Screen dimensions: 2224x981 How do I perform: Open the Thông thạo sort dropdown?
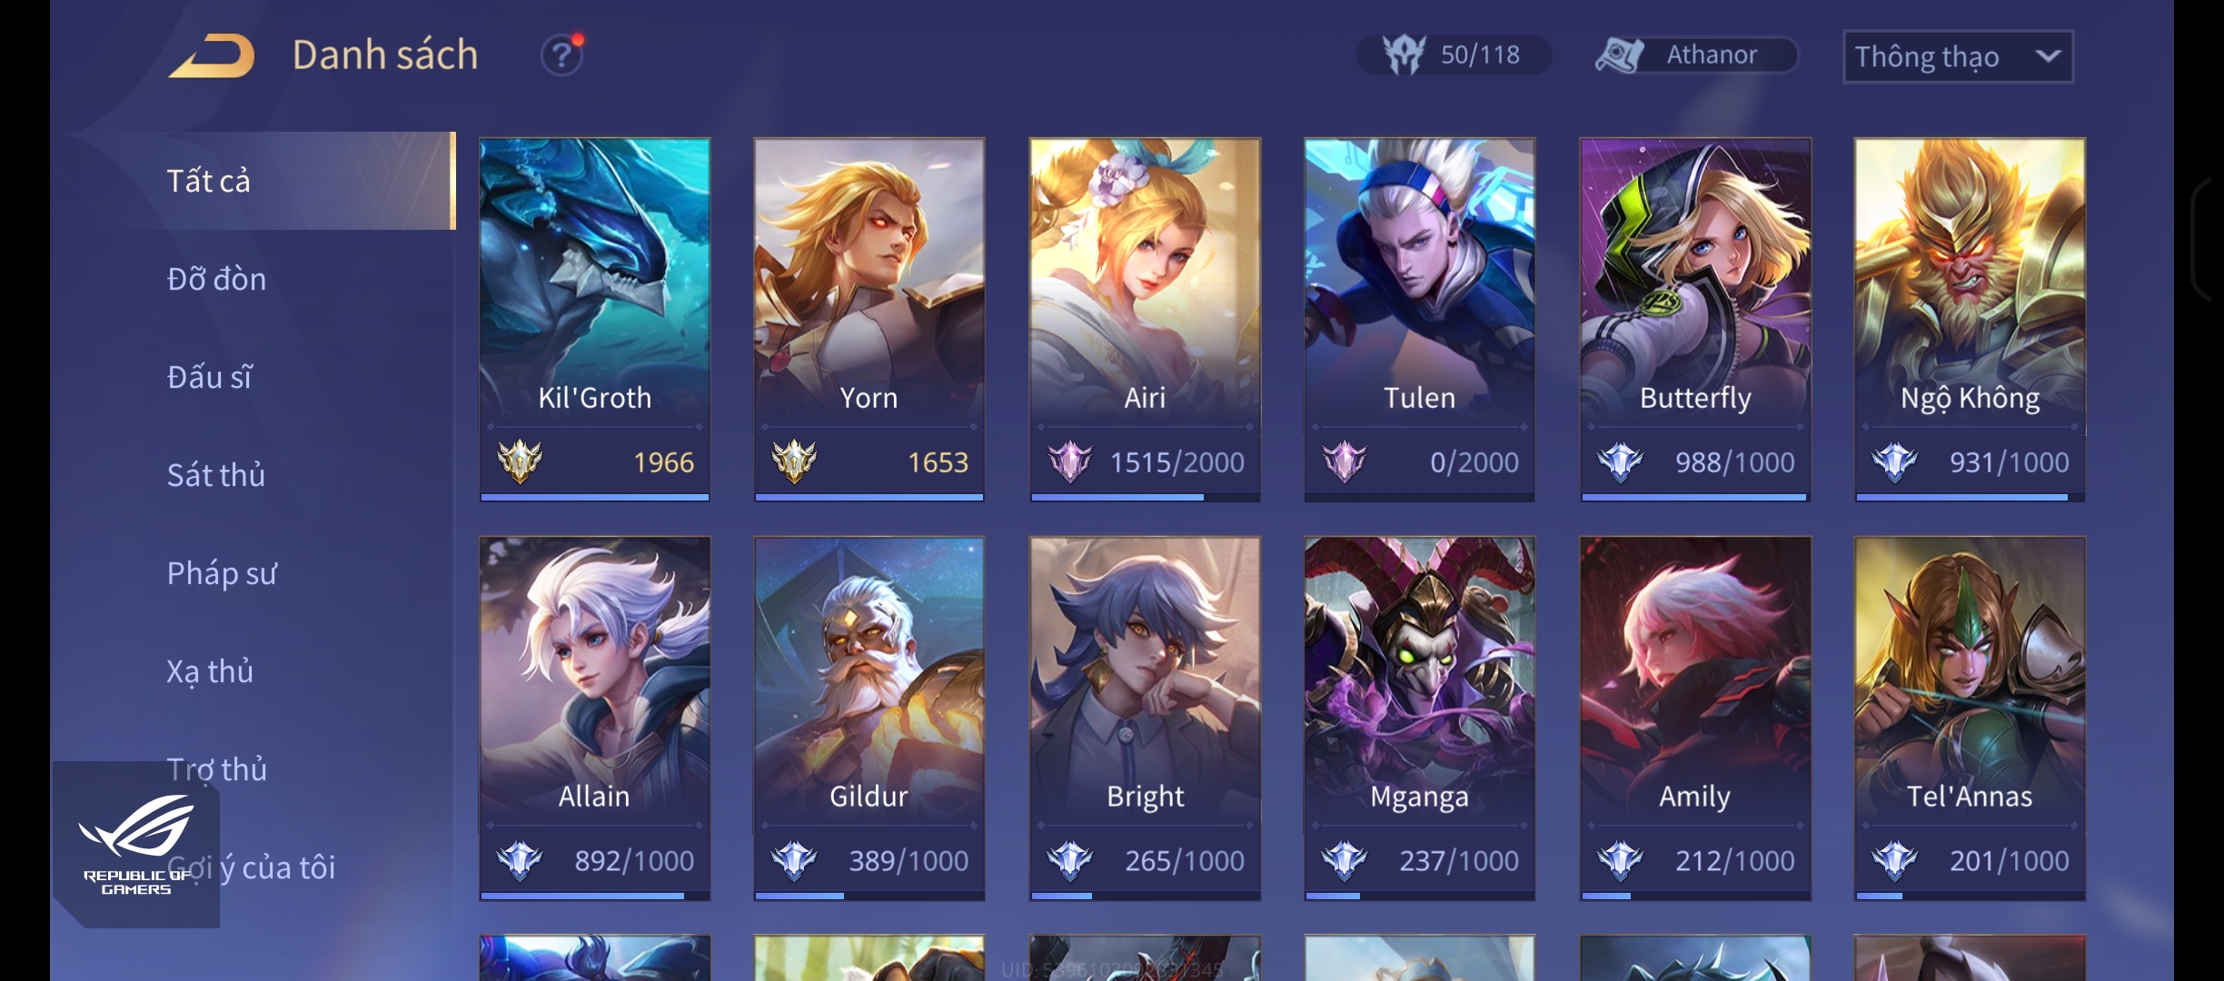1958,56
